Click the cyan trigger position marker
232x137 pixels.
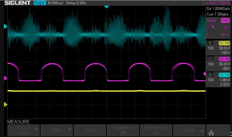(107, 7)
